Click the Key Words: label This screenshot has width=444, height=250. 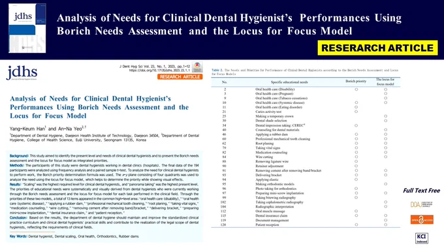[18, 236]
